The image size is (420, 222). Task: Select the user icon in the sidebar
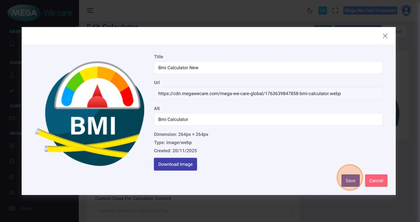pos(12,75)
